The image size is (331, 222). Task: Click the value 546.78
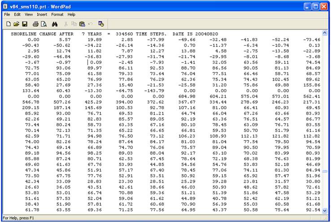[x=30, y=102]
